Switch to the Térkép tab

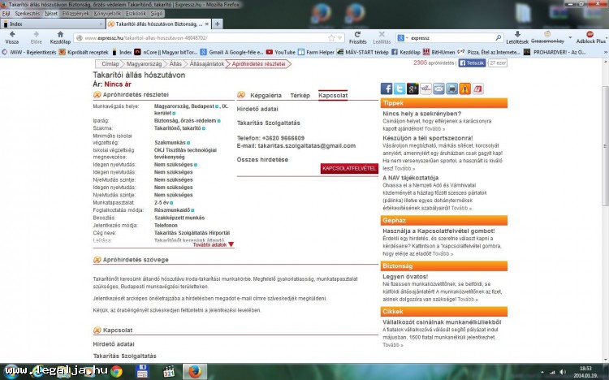point(300,95)
